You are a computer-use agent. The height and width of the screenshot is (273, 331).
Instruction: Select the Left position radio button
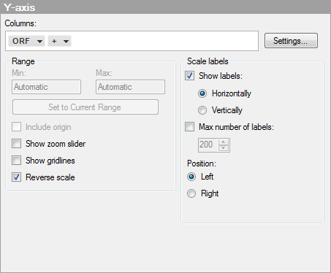pyautogui.click(x=191, y=177)
